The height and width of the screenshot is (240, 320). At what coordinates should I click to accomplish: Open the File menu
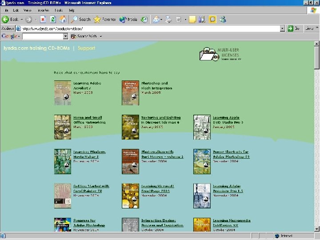tap(7, 10)
